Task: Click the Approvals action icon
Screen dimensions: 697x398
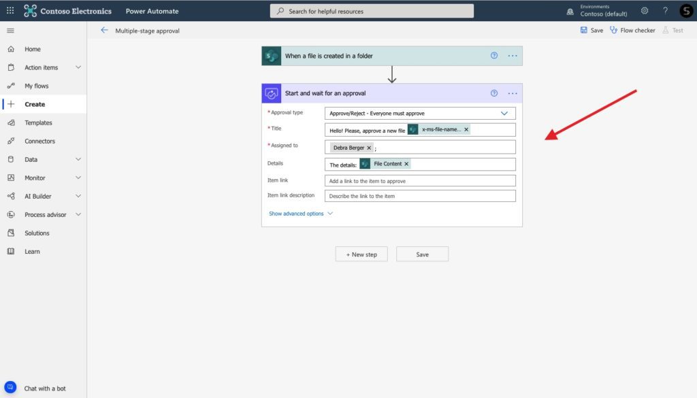Action: click(x=271, y=93)
